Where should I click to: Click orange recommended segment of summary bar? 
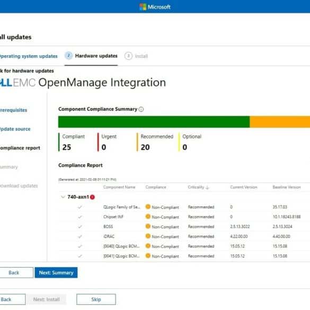click(280, 122)
